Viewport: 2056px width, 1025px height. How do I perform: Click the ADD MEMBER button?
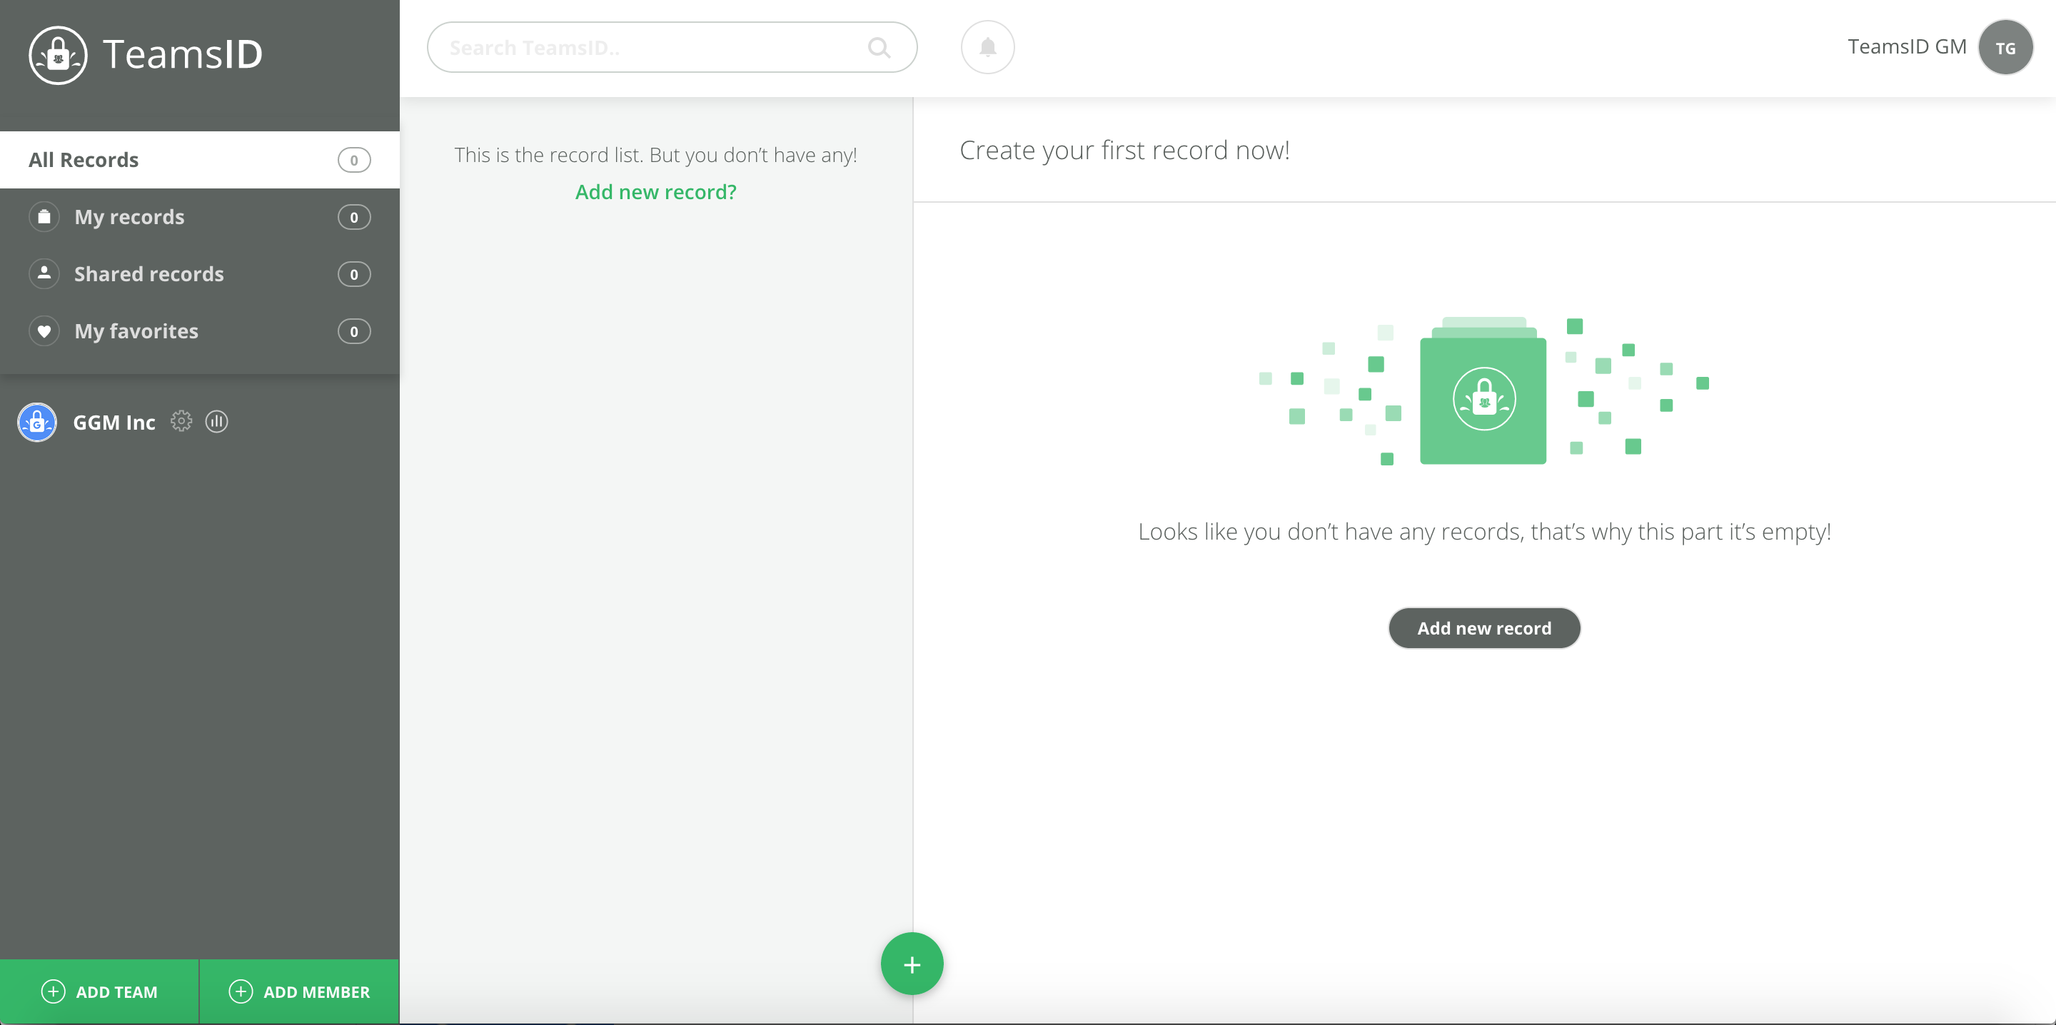298,991
